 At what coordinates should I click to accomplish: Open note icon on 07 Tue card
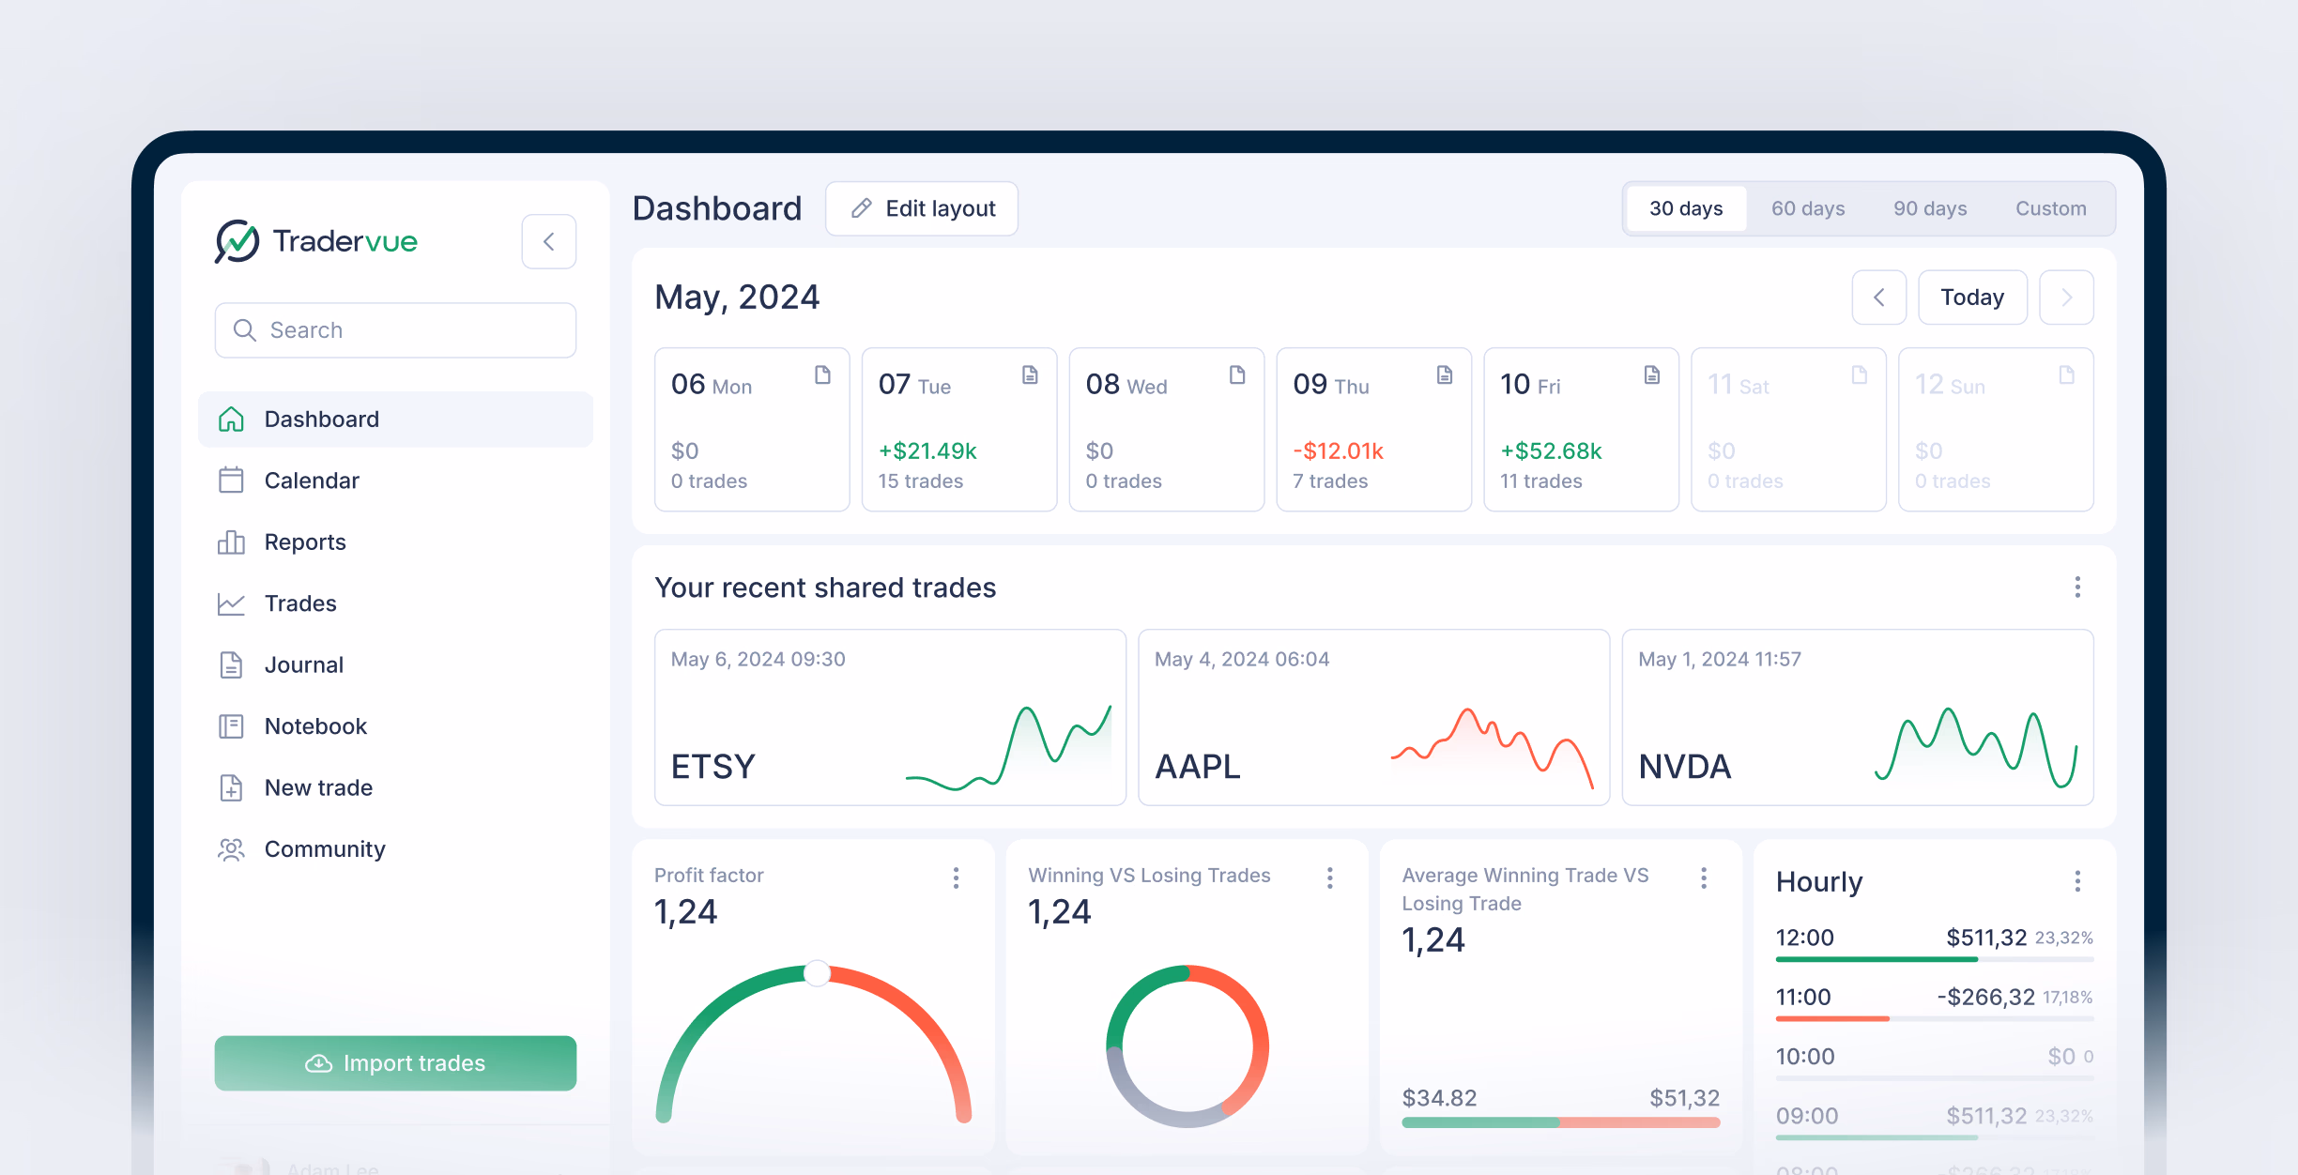tap(1030, 375)
